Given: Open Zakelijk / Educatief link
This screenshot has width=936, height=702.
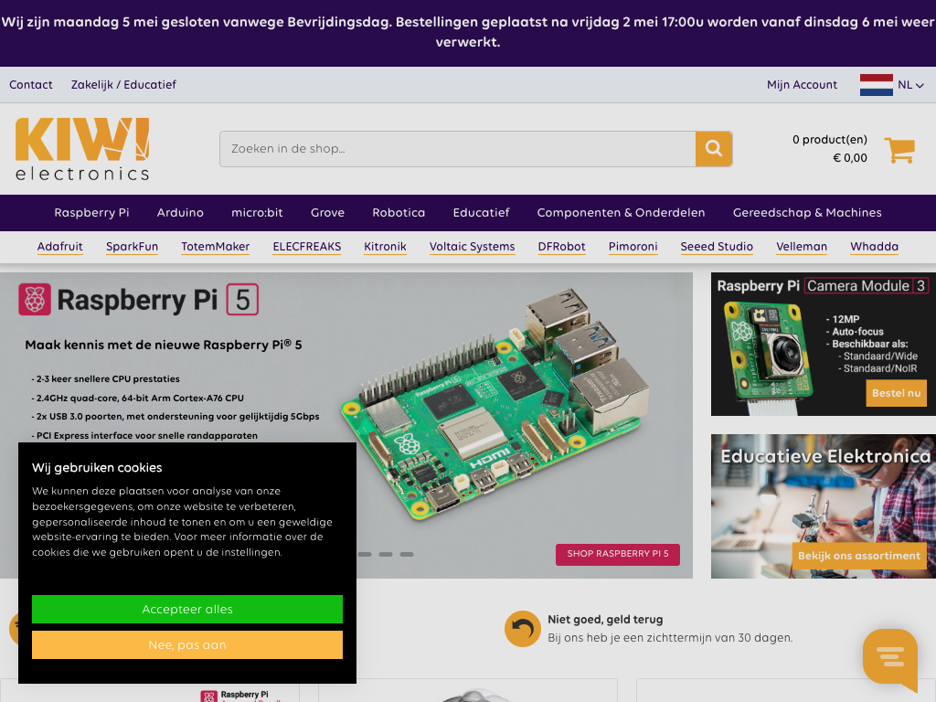Looking at the screenshot, I should 123,85.
